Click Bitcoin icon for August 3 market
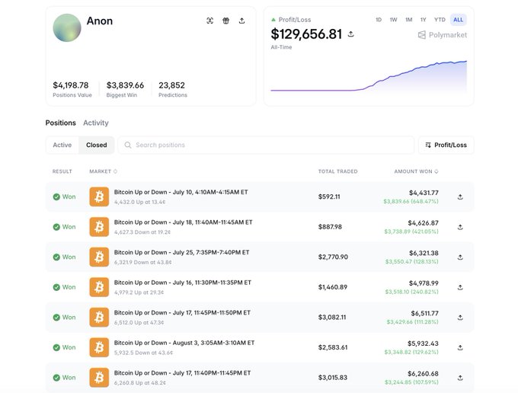Viewport: 518px width, 393px height. pyautogui.click(x=99, y=347)
